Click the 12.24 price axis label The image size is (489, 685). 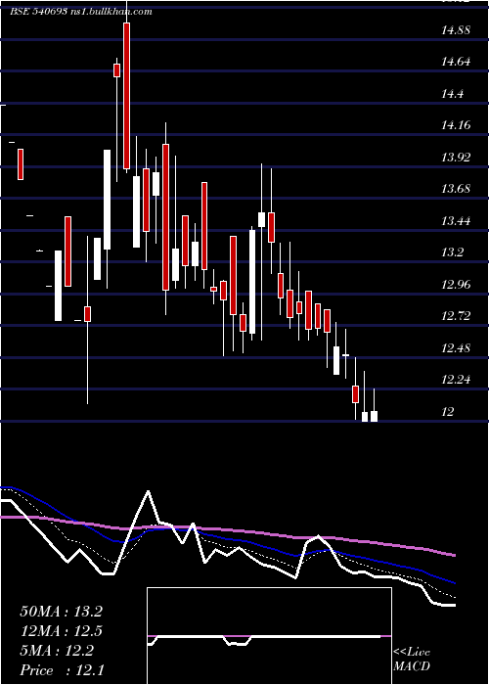pos(456,380)
